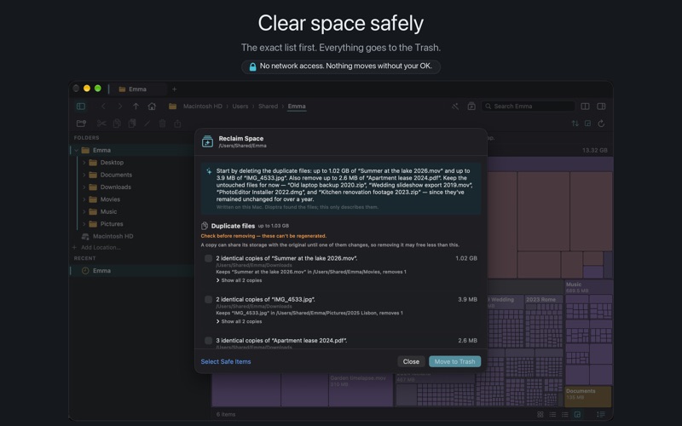
Task: Click Users in the breadcrumb path
Action: point(240,106)
